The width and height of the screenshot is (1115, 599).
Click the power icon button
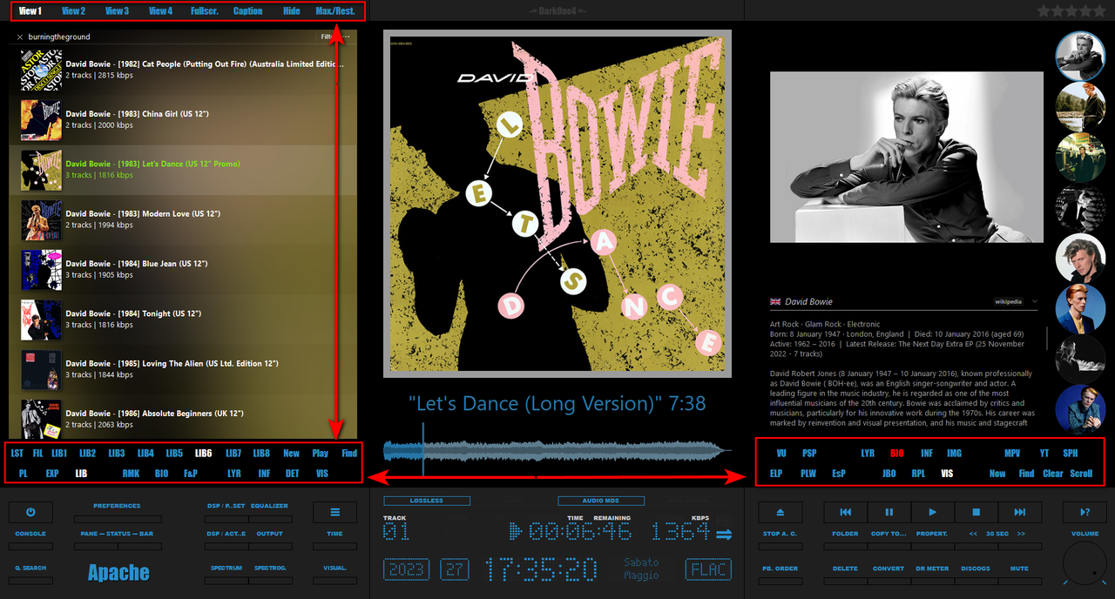pos(30,512)
